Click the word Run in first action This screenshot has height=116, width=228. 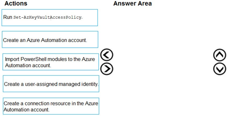(8, 17)
